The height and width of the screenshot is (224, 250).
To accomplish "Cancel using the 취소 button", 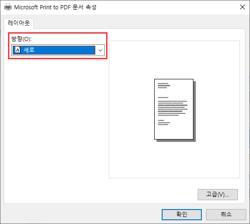I will [226, 215].
